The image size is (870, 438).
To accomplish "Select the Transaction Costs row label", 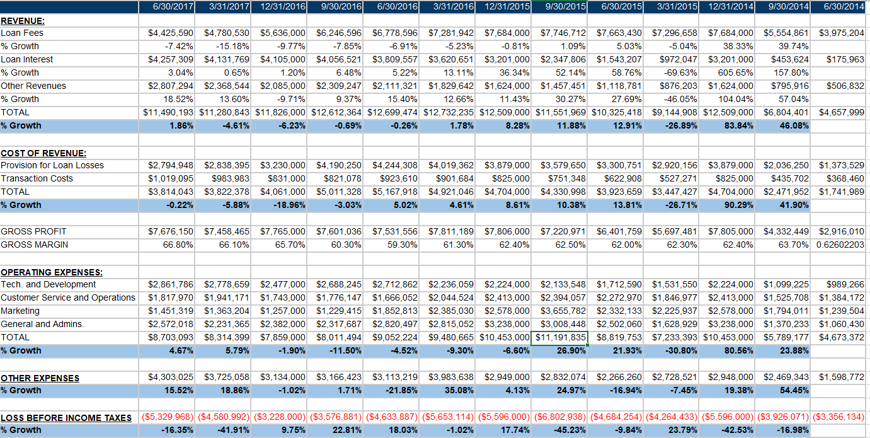I will coord(37,178).
